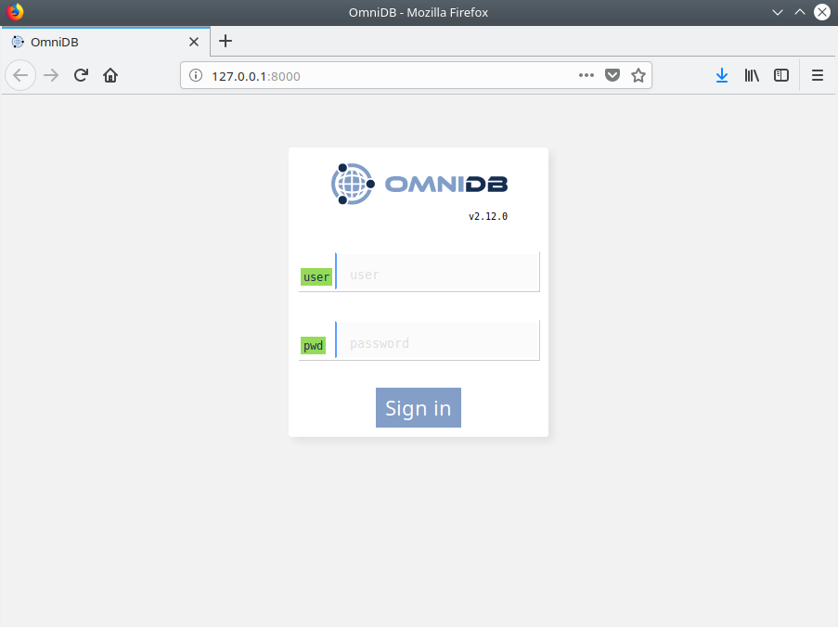Close the OmniDB tab
This screenshot has height=627, width=838.
click(194, 42)
